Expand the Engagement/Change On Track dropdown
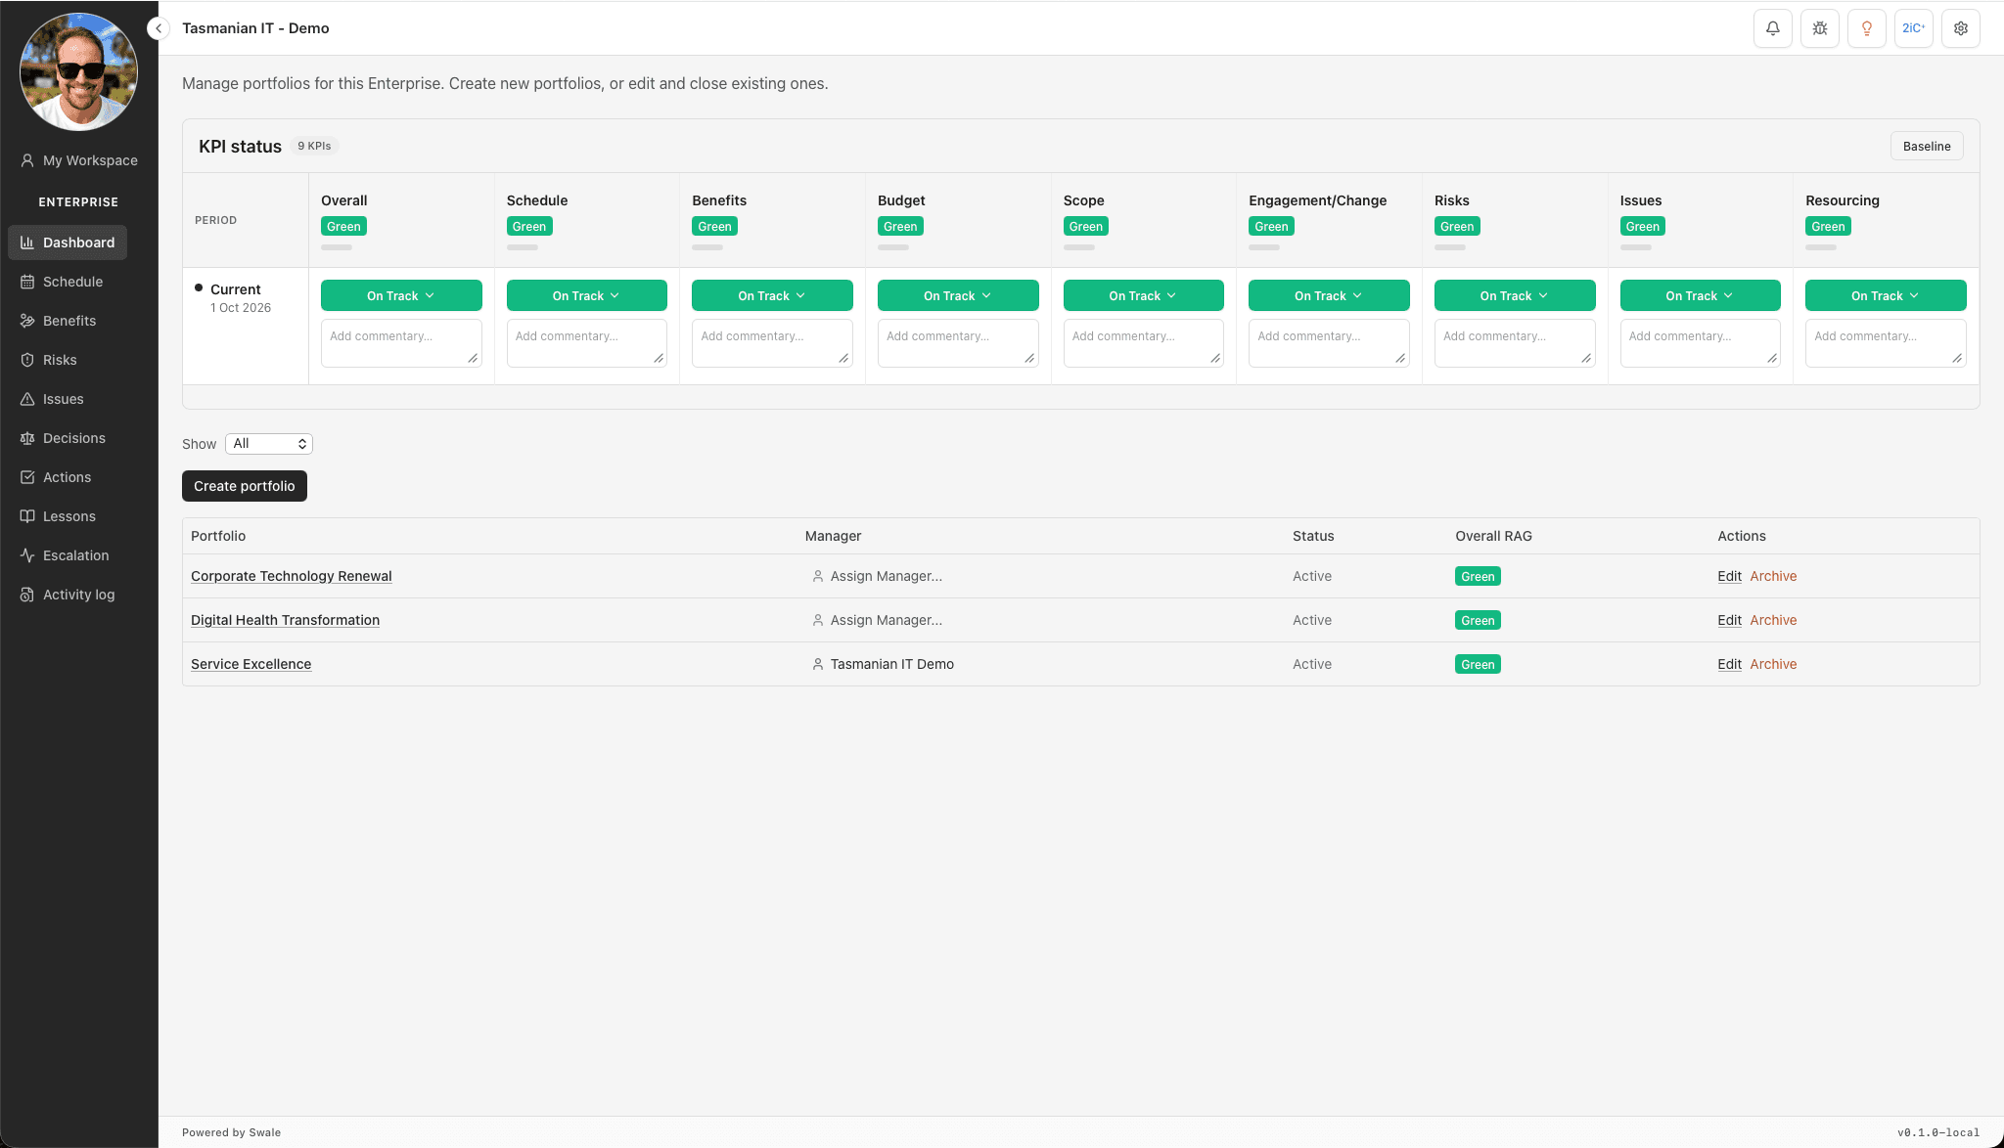The width and height of the screenshot is (2004, 1148). point(1329,295)
